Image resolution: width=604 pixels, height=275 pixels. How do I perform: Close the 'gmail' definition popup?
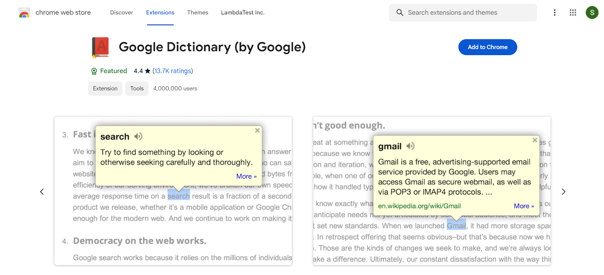click(535, 140)
